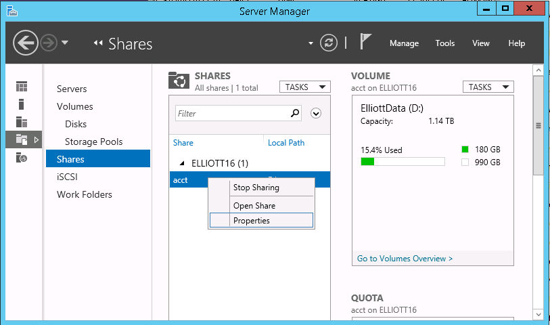The height and width of the screenshot is (325, 550).
Task: Click the refresh icon in header
Action: [x=329, y=43]
